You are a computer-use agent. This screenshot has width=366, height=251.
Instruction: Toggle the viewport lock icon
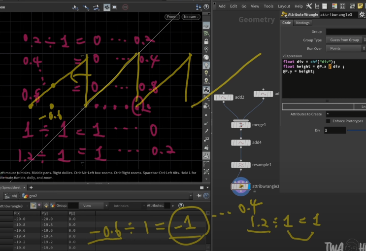pyautogui.click(x=206, y=41)
